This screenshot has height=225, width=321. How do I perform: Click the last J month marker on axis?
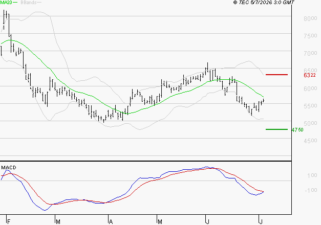[x=261, y=221]
